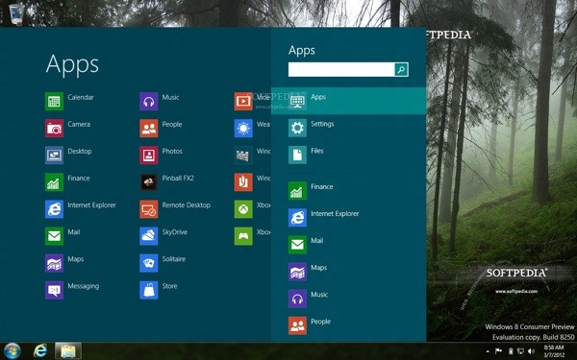Click the "Camera" label

[79, 124]
